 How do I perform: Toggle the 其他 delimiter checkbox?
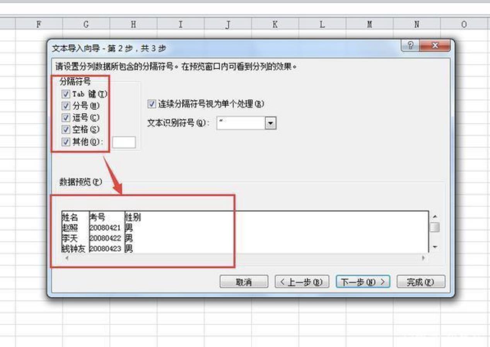tap(65, 142)
